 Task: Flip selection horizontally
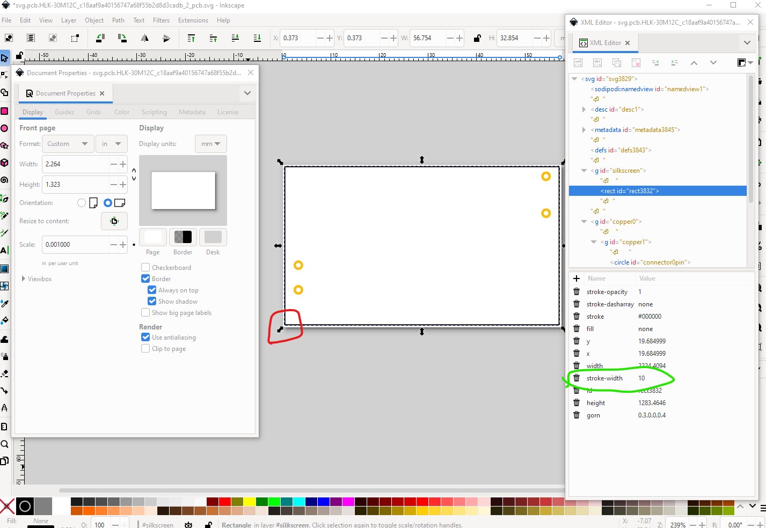coord(144,38)
